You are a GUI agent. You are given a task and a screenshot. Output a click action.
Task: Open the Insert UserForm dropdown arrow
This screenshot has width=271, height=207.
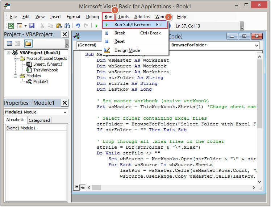point(25,26)
